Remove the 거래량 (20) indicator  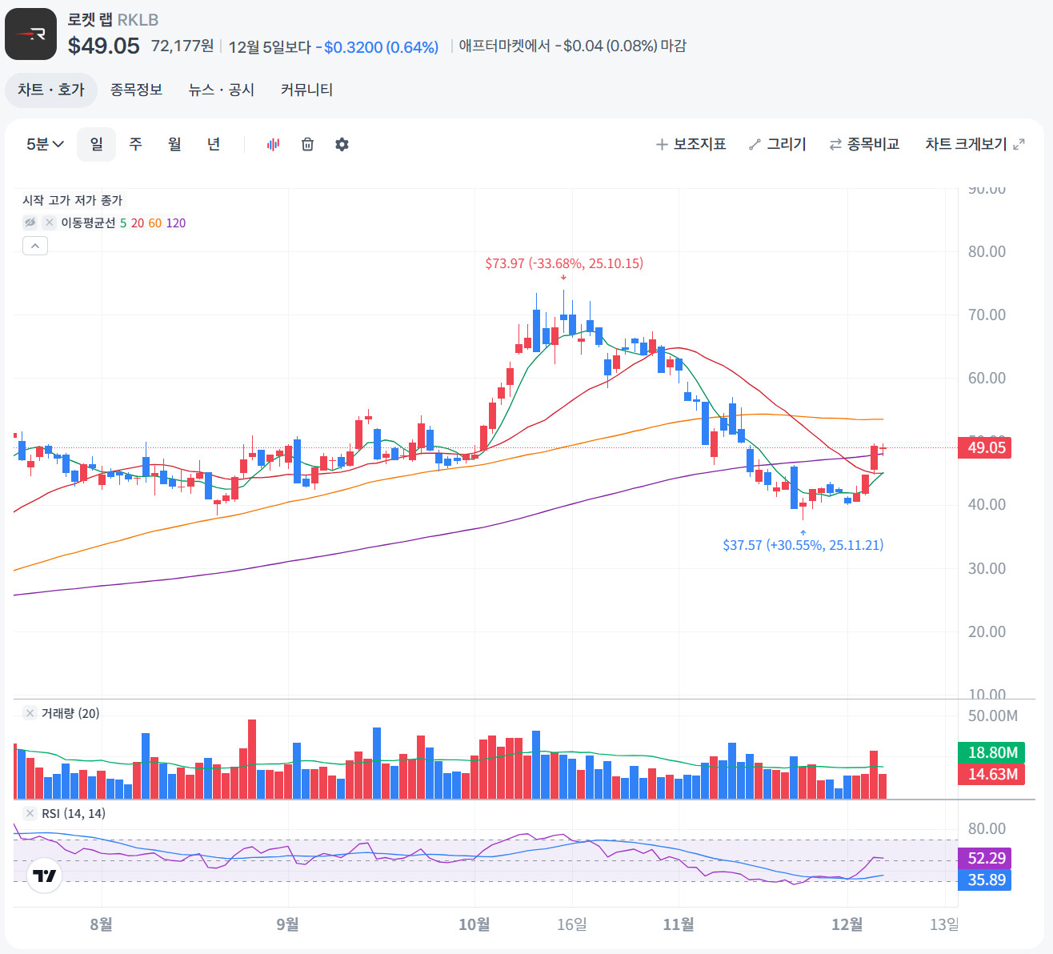click(30, 713)
